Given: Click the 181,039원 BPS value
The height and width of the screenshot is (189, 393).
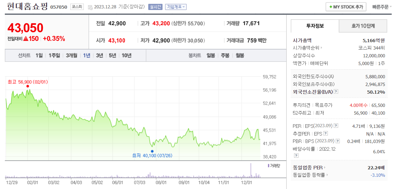Looking at the screenshot, I should click(375, 141).
